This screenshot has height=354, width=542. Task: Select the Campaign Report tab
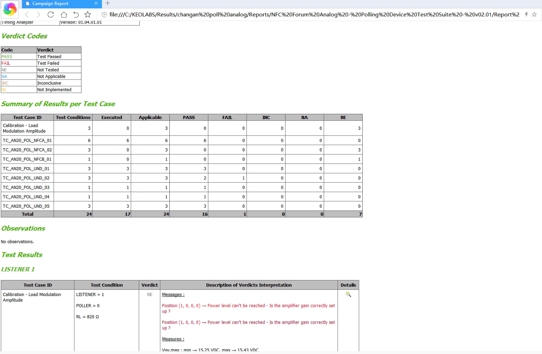61,3
